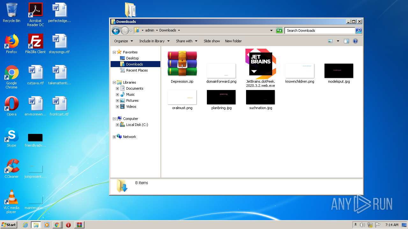The width and height of the screenshot is (408, 229).
Task: Open Explorer help question-mark icon
Action: [x=355, y=41]
